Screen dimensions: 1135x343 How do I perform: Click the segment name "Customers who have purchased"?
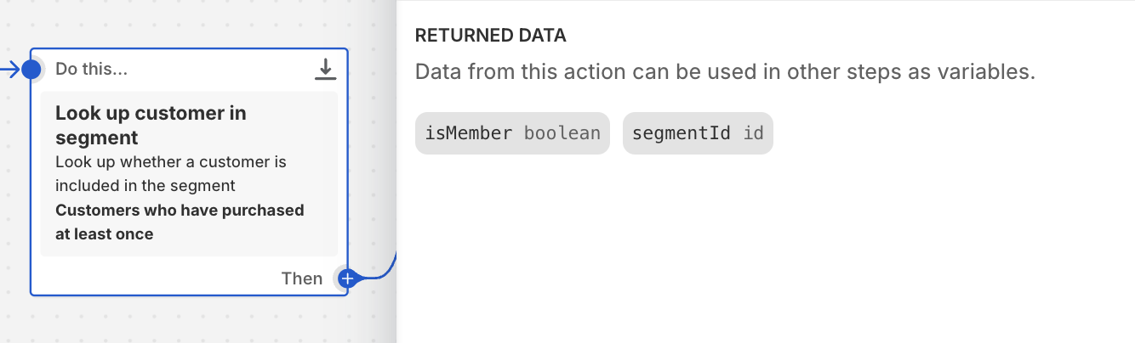[x=180, y=210]
